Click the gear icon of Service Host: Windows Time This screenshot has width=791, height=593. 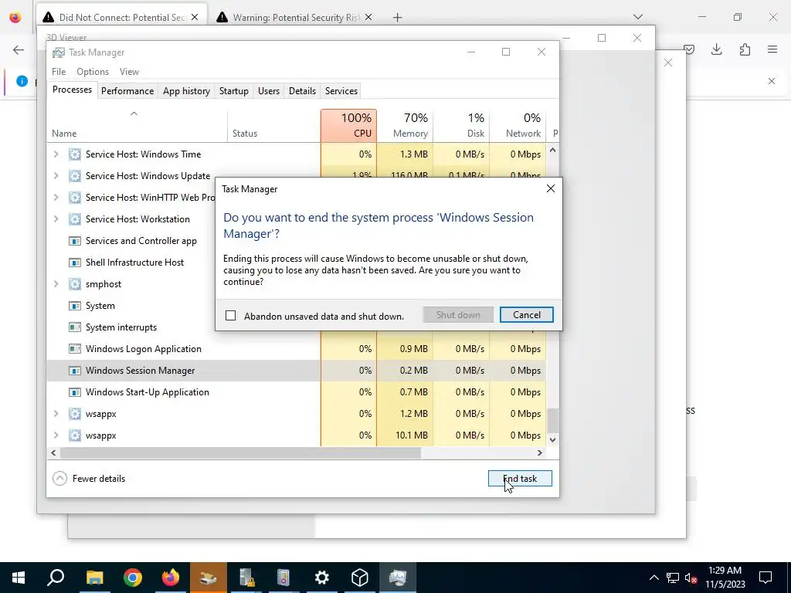coord(75,154)
